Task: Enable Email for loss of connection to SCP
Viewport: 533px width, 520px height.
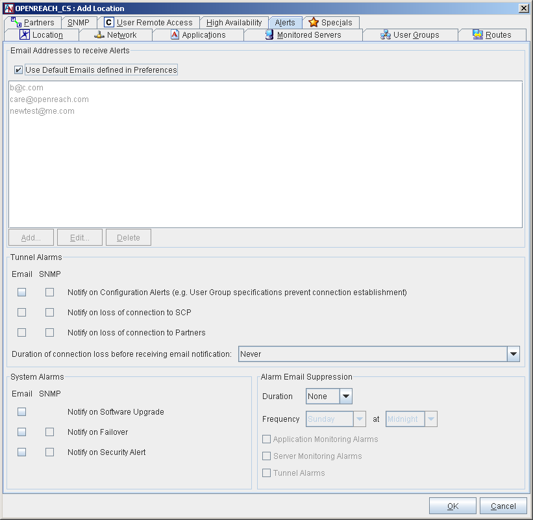Action: [x=22, y=313]
